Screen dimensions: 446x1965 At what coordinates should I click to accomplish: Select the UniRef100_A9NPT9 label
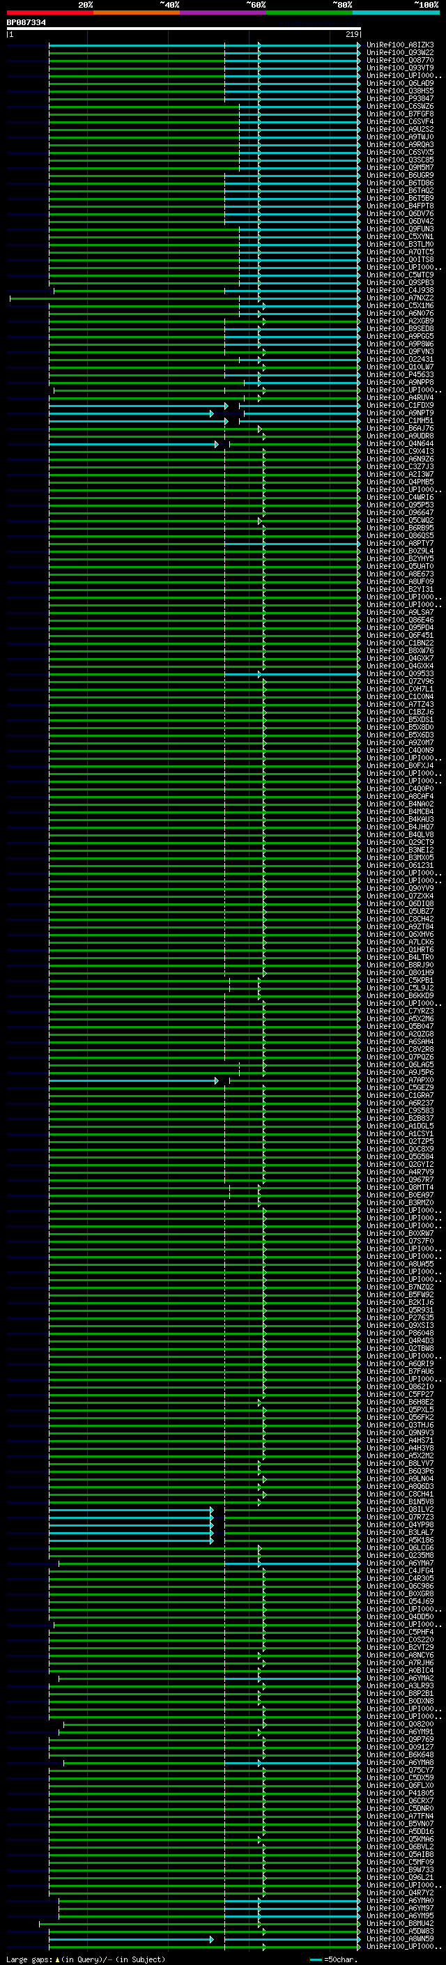click(x=400, y=413)
